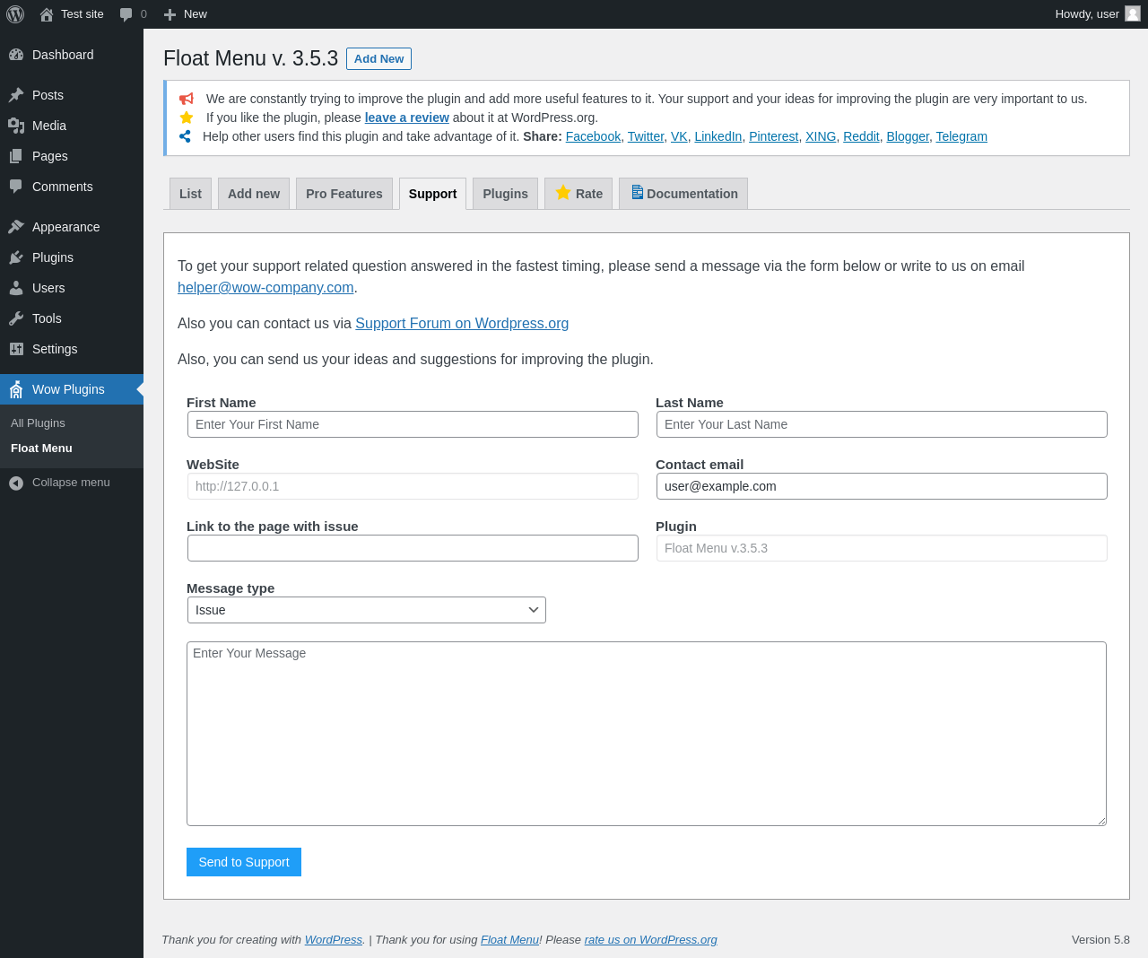
Task: Share the plugin on Reddit
Action: click(861, 136)
